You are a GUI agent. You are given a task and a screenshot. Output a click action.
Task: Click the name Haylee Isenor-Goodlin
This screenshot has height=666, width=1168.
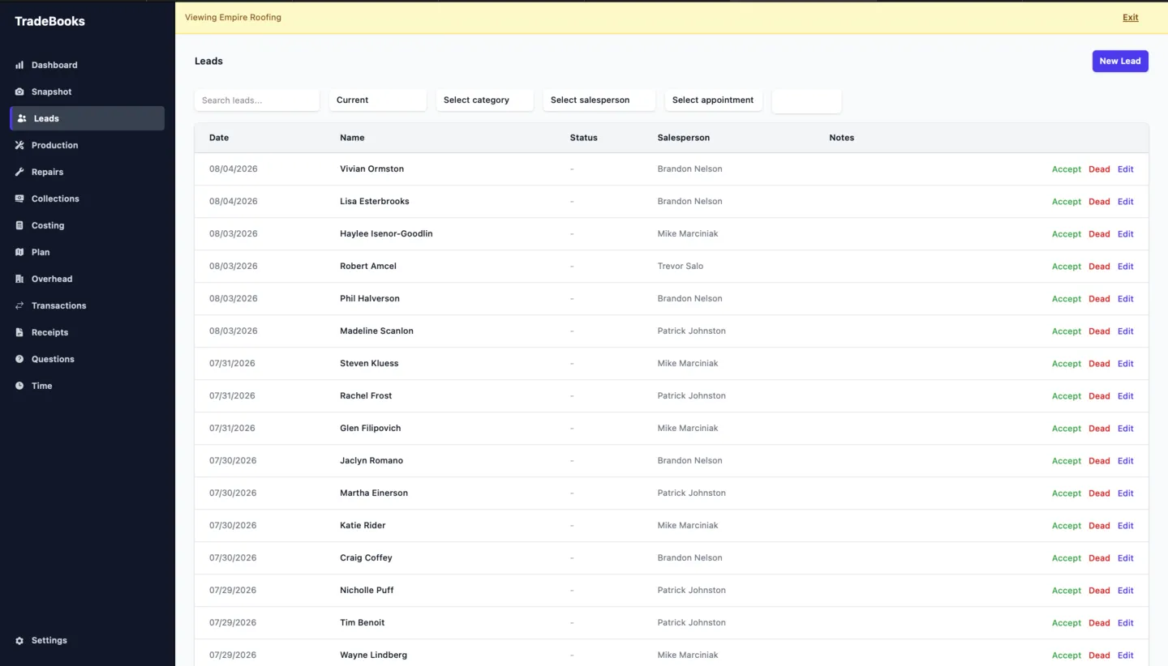point(386,233)
